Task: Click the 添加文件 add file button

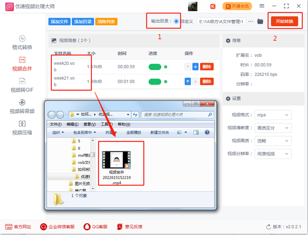Action: click(x=60, y=22)
